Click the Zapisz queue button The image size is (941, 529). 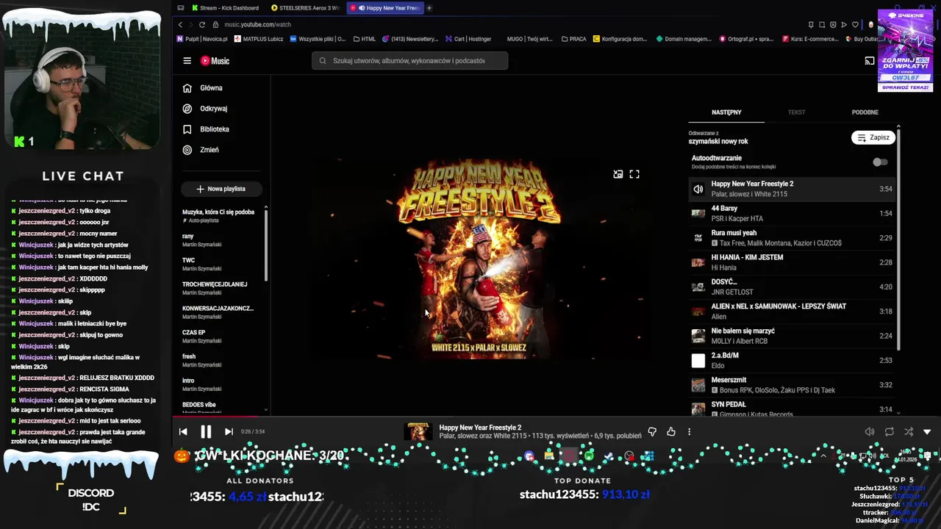(873, 137)
